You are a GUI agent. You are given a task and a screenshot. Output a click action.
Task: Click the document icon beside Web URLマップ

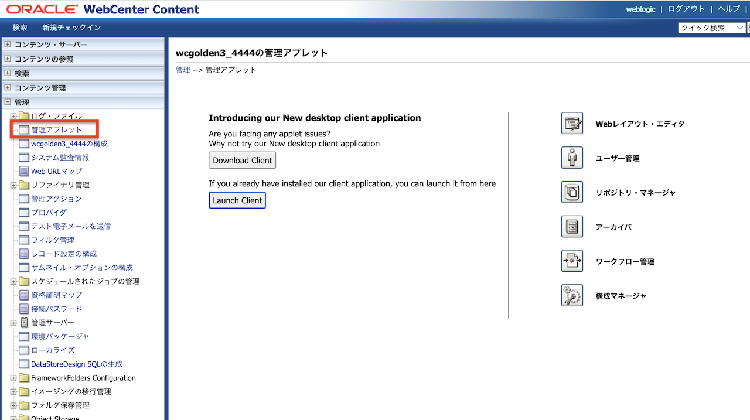(x=24, y=171)
